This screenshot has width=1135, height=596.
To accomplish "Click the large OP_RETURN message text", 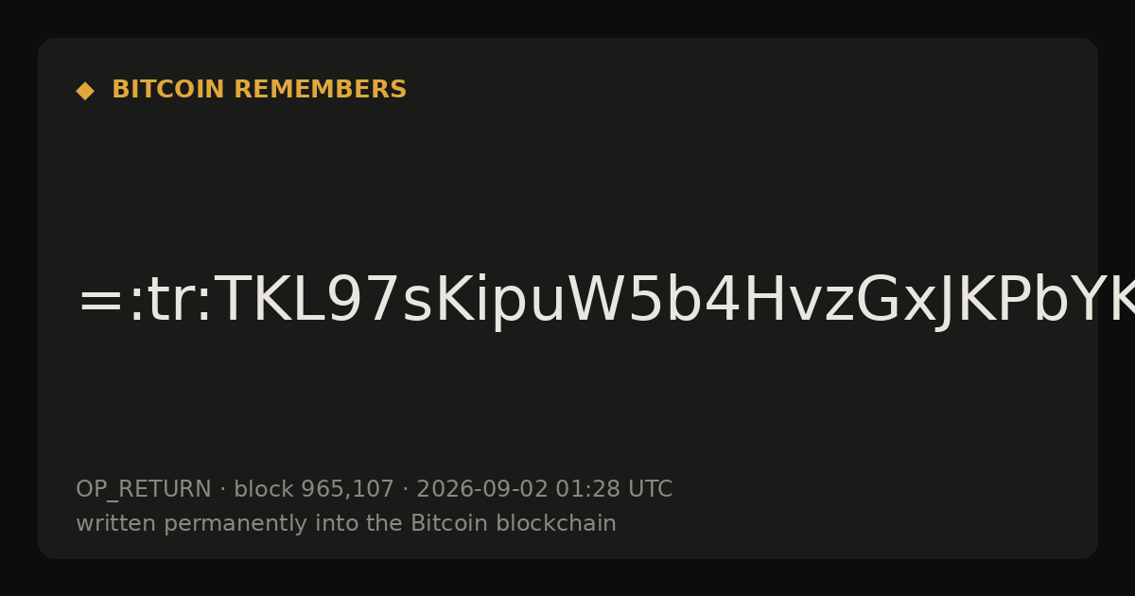I will click(x=605, y=302).
